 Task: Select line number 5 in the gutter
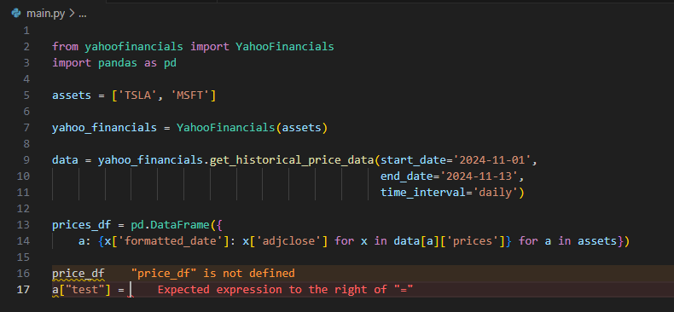[x=26, y=95]
